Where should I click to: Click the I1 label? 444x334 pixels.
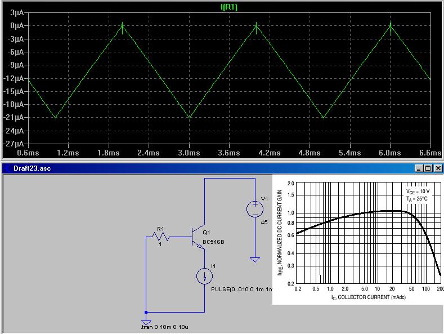click(x=213, y=266)
